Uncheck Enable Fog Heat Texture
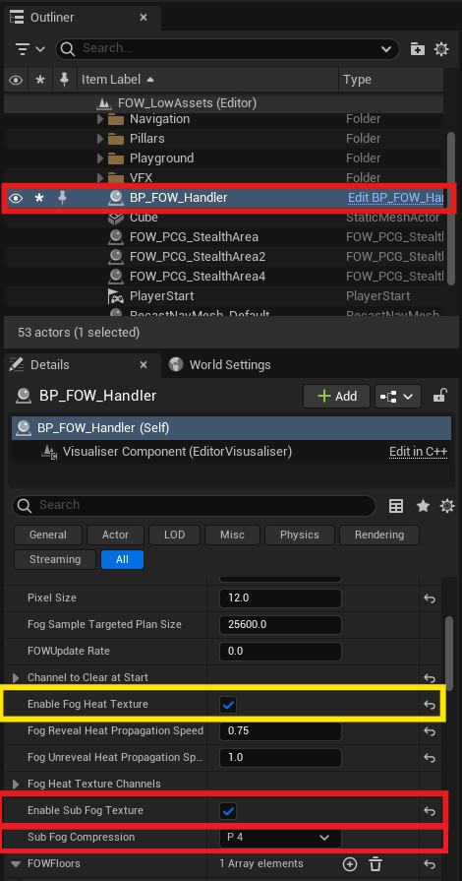 click(x=228, y=705)
